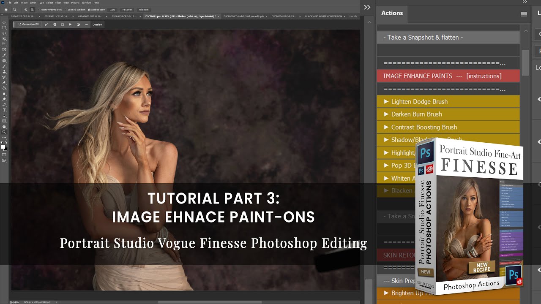This screenshot has width=541, height=304.
Task: Click the Actions panel vertical scrollbar
Action: 525,62
